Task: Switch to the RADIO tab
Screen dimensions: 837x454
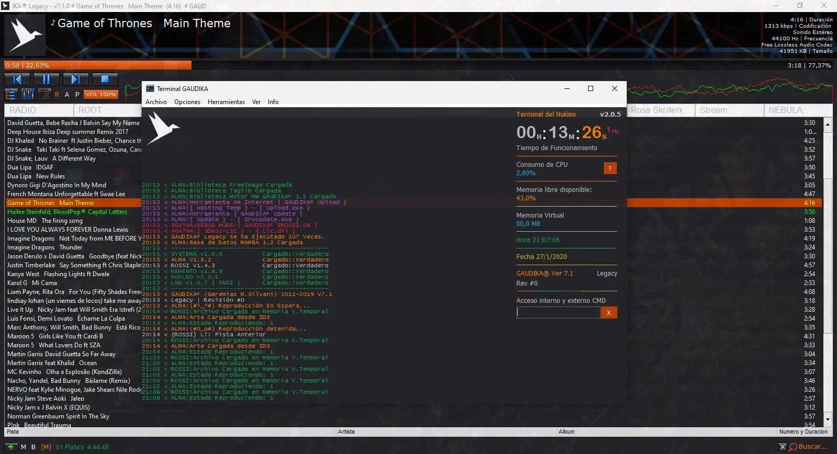Action: click(39, 110)
